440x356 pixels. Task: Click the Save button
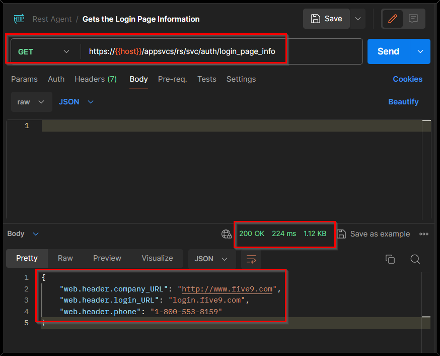pos(327,19)
